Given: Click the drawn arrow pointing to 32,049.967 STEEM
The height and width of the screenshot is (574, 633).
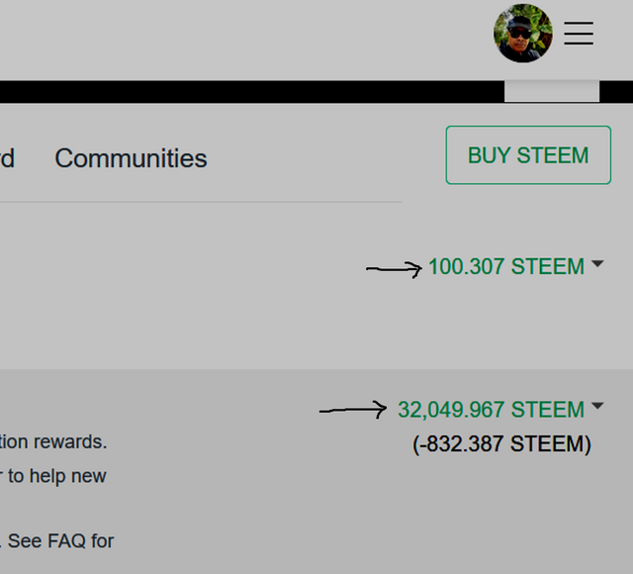Looking at the screenshot, I should [x=353, y=410].
